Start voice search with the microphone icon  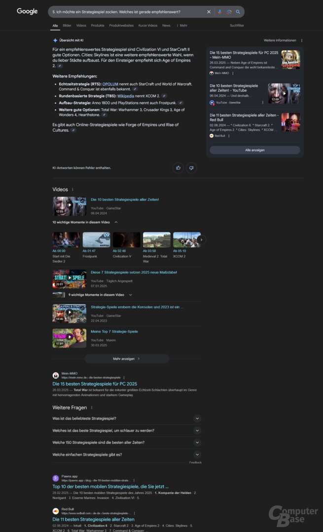point(220,12)
